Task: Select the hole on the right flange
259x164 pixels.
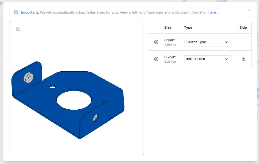Action: pos(95,117)
